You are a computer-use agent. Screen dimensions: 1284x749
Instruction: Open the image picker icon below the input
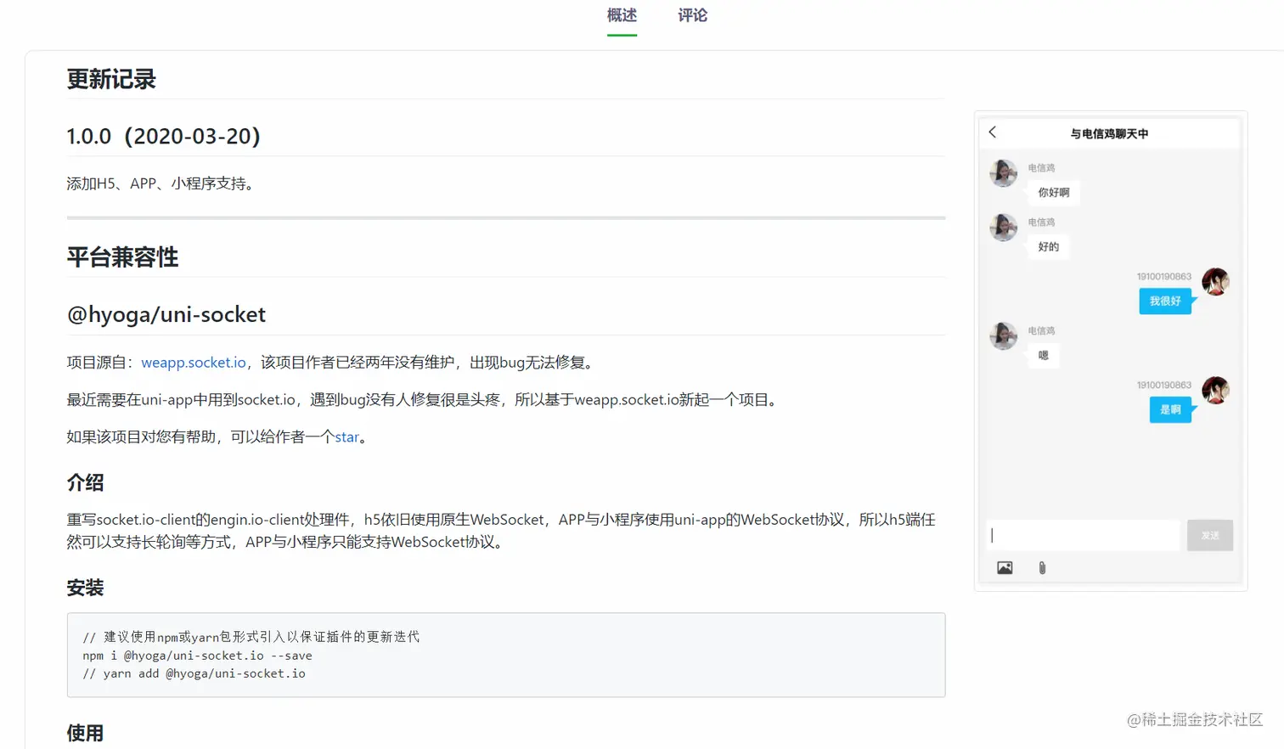[1005, 566]
